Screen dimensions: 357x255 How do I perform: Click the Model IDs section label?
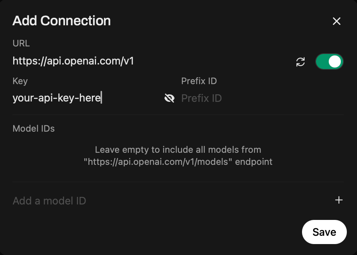(34, 128)
